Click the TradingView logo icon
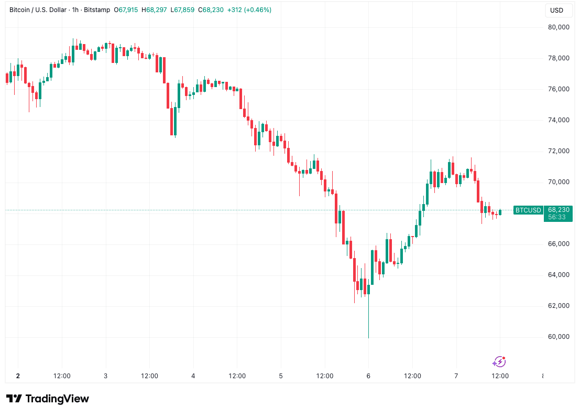The image size is (580, 406). 14,399
